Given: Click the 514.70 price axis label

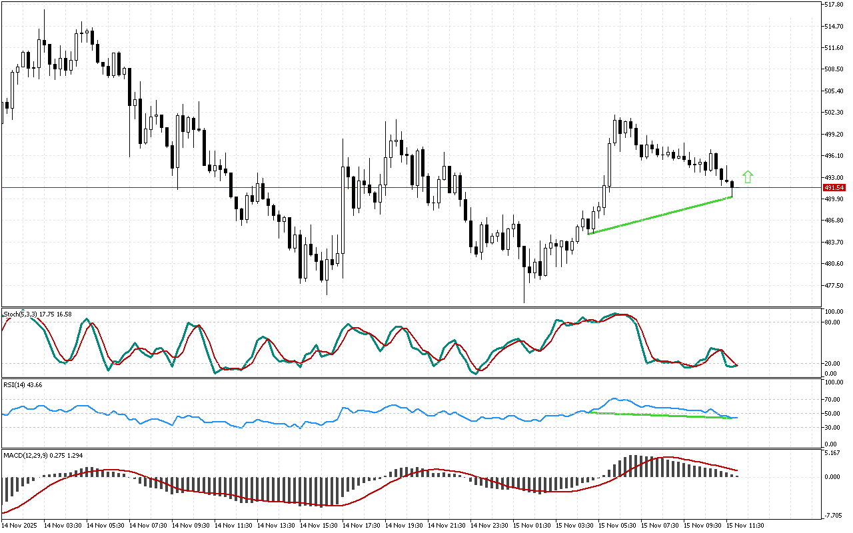Looking at the screenshot, I should [834, 27].
